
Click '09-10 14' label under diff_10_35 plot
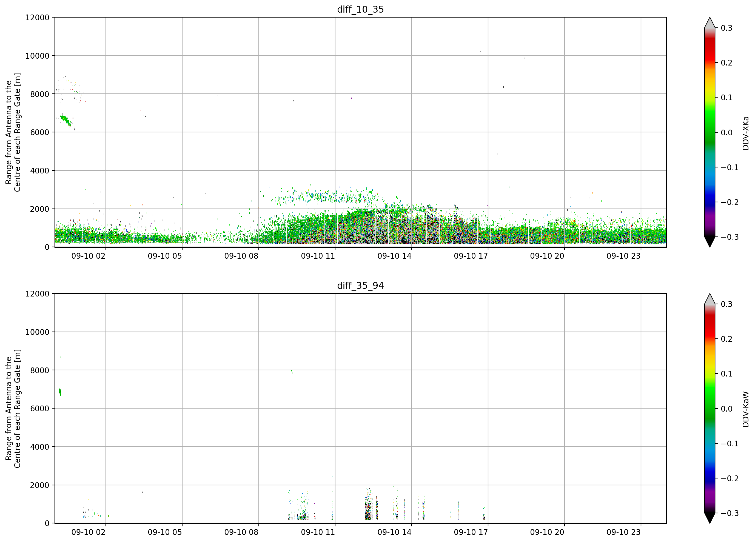pyautogui.click(x=394, y=256)
